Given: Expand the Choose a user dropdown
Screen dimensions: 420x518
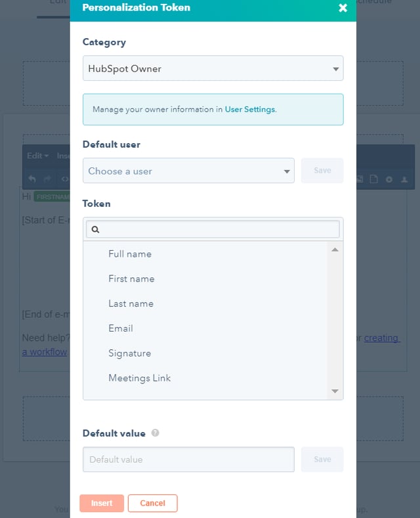Looking at the screenshot, I should click(188, 171).
